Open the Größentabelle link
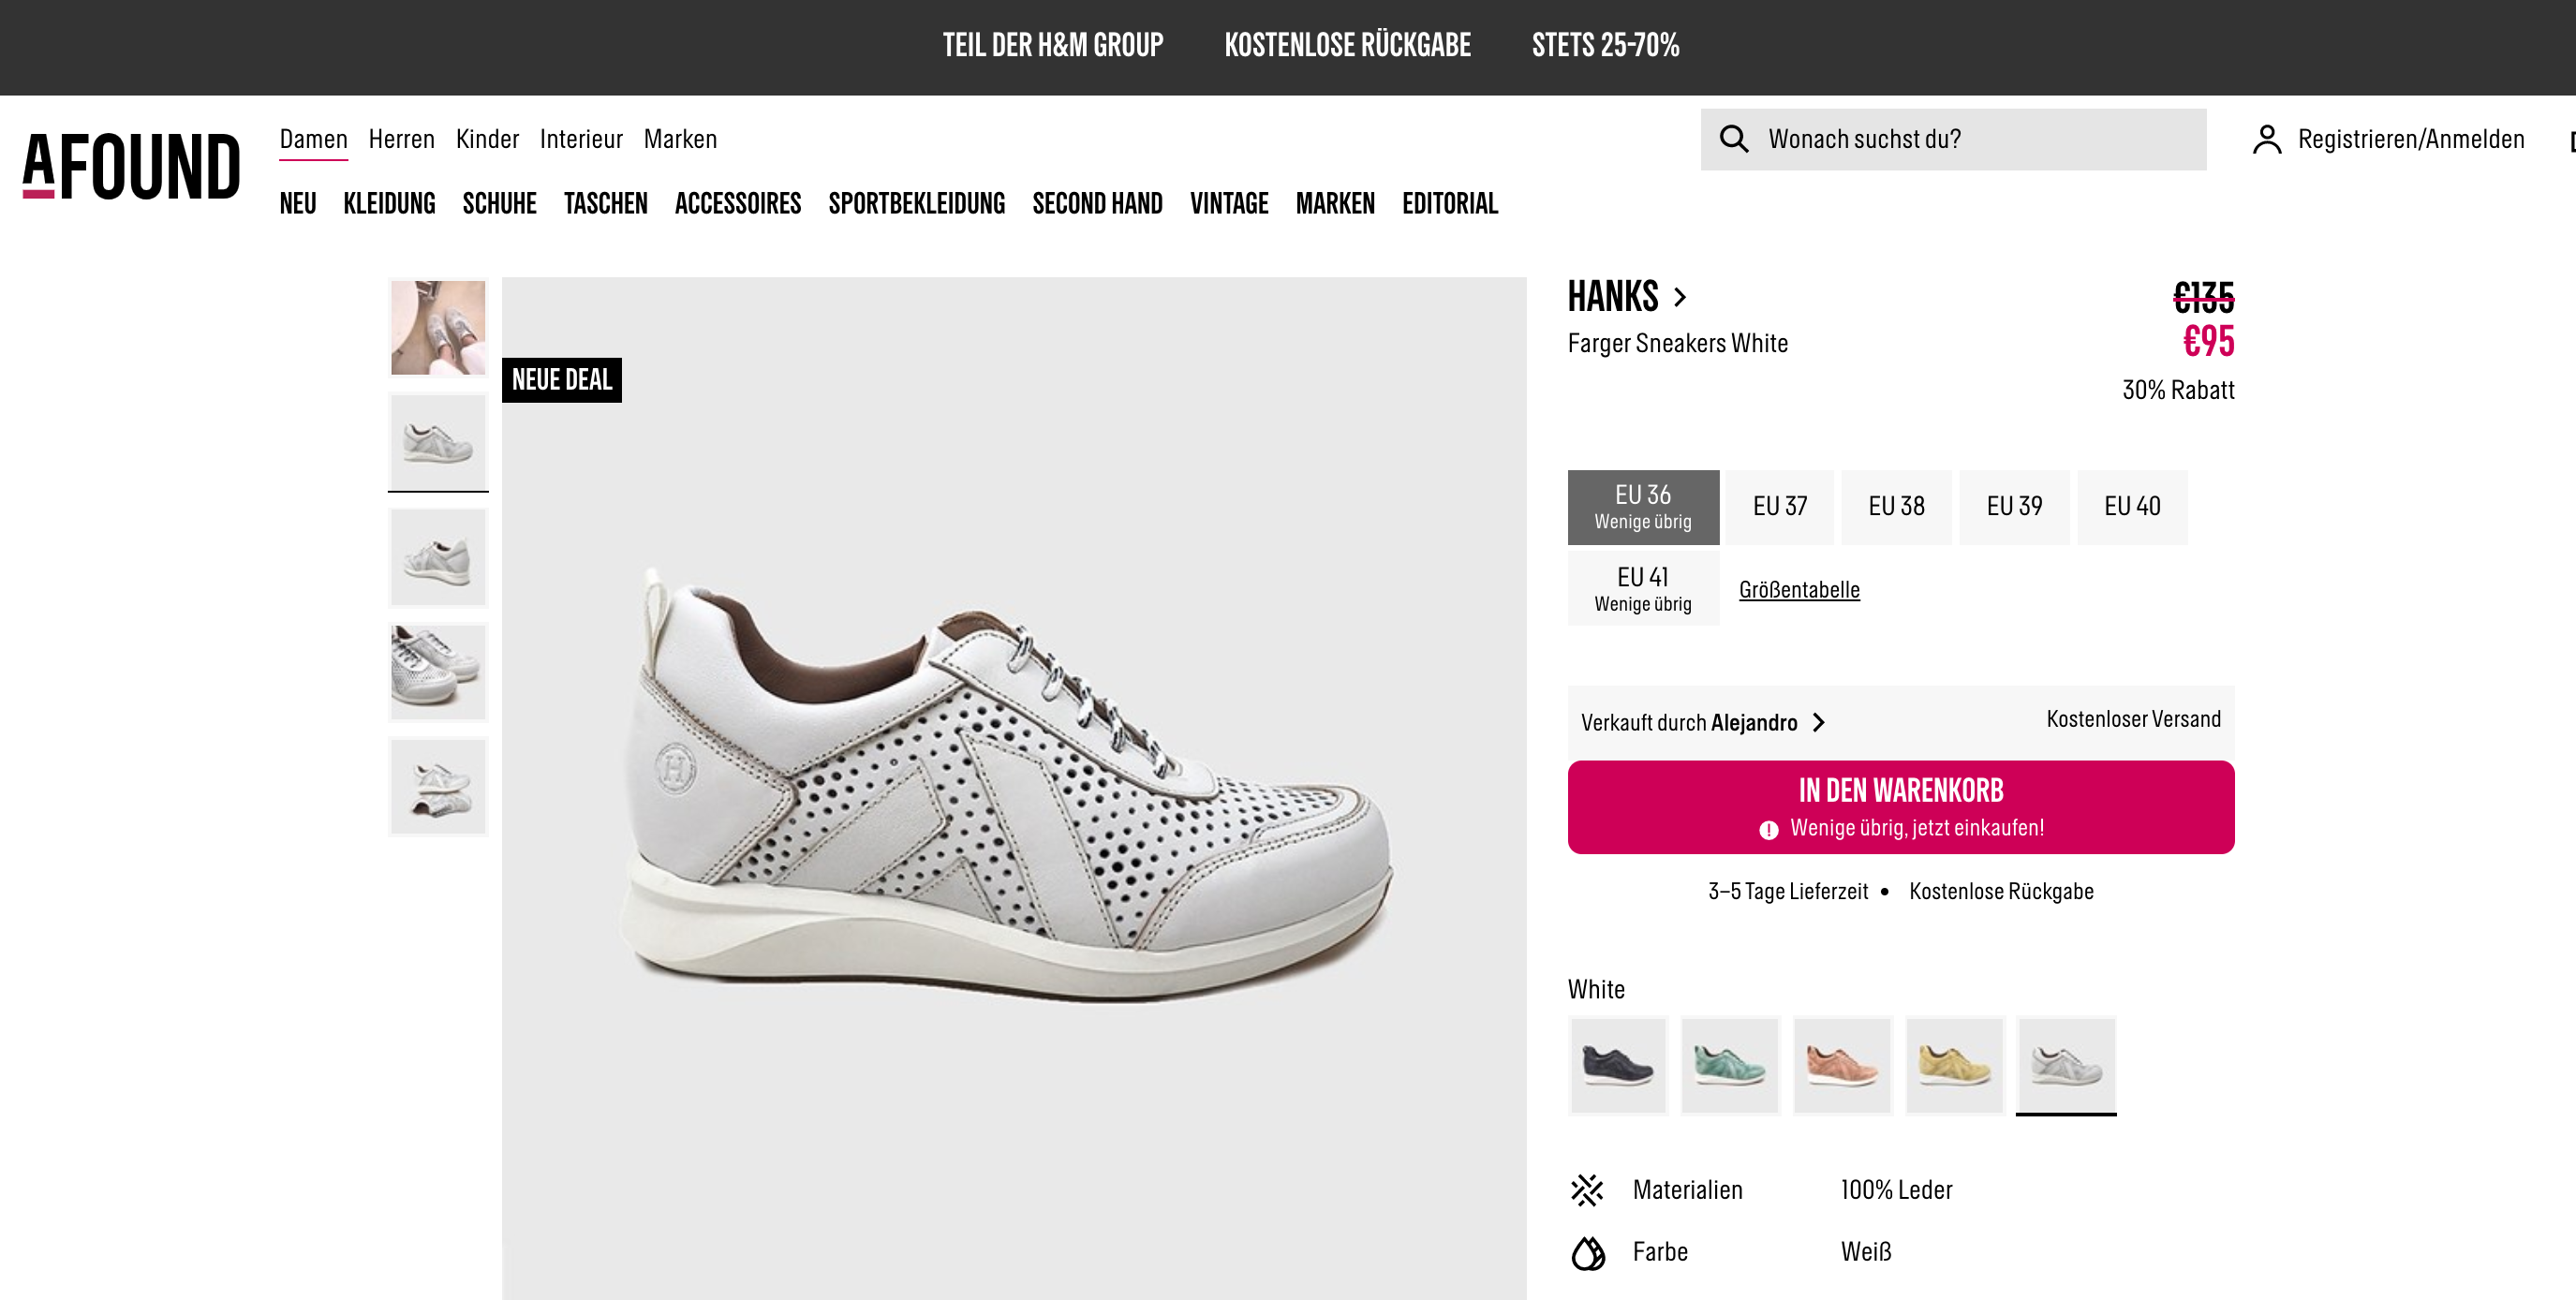Screen dimensions: 2576x1300 click(1798, 590)
